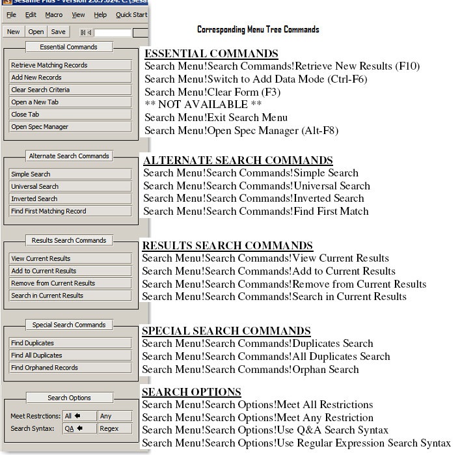The width and height of the screenshot is (460, 455).
Task: Click '** NOT AVAILABLE **' text
Action: [203, 105]
